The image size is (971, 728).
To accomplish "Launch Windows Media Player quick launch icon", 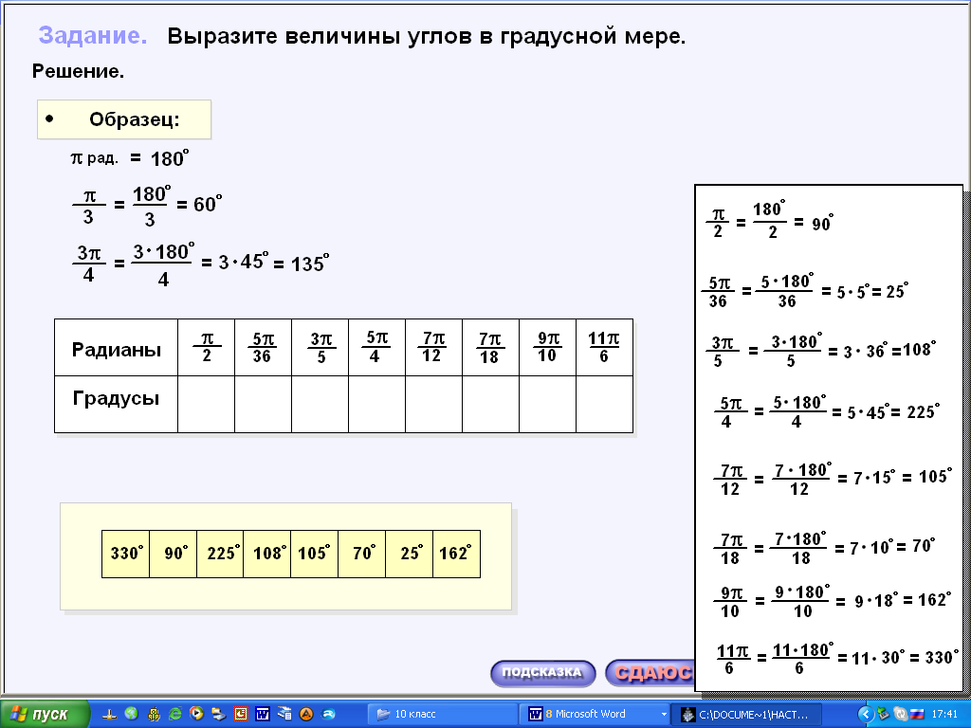I will pyautogui.click(x=196, y=714).
